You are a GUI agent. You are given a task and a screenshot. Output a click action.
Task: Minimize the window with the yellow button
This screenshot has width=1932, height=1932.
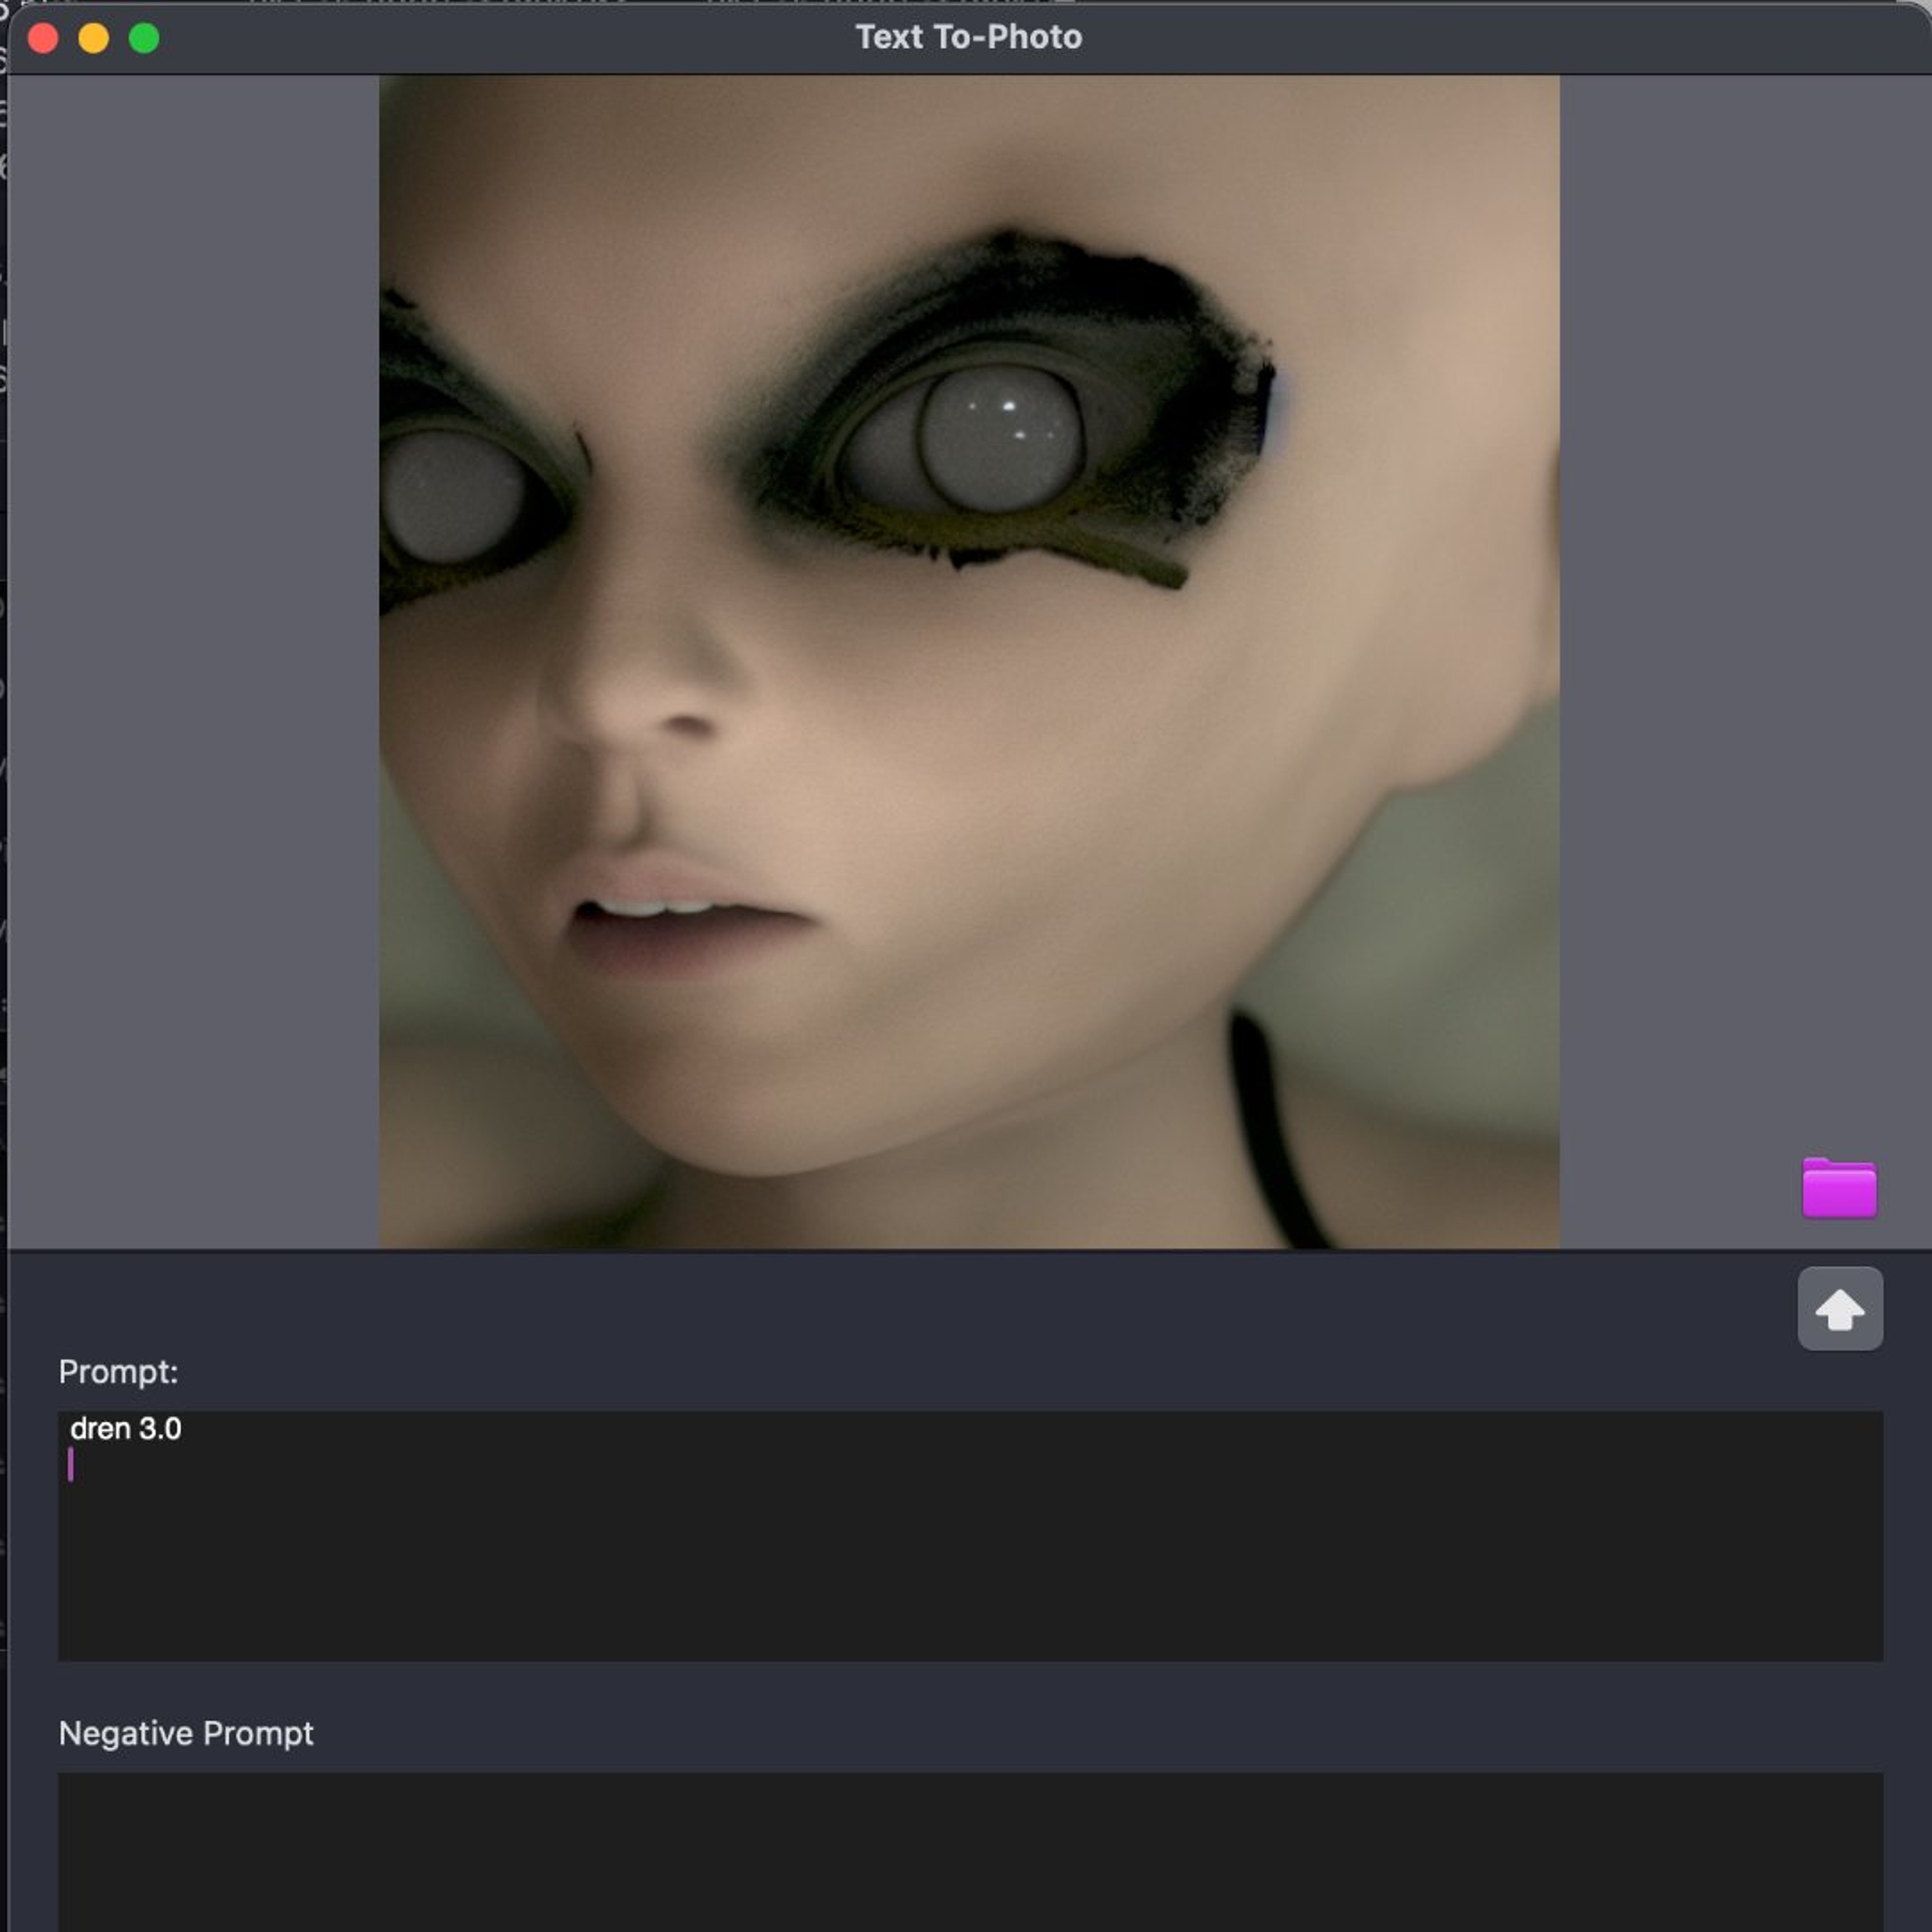(94, 38)
